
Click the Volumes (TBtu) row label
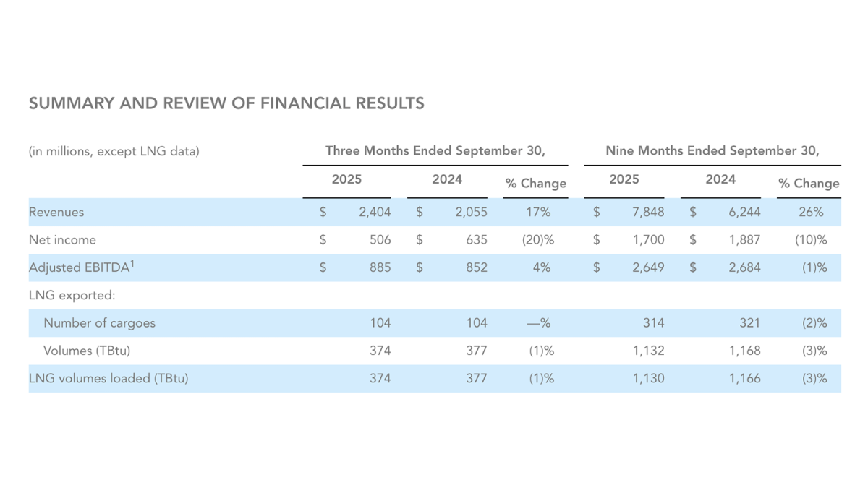coord(87,351)
